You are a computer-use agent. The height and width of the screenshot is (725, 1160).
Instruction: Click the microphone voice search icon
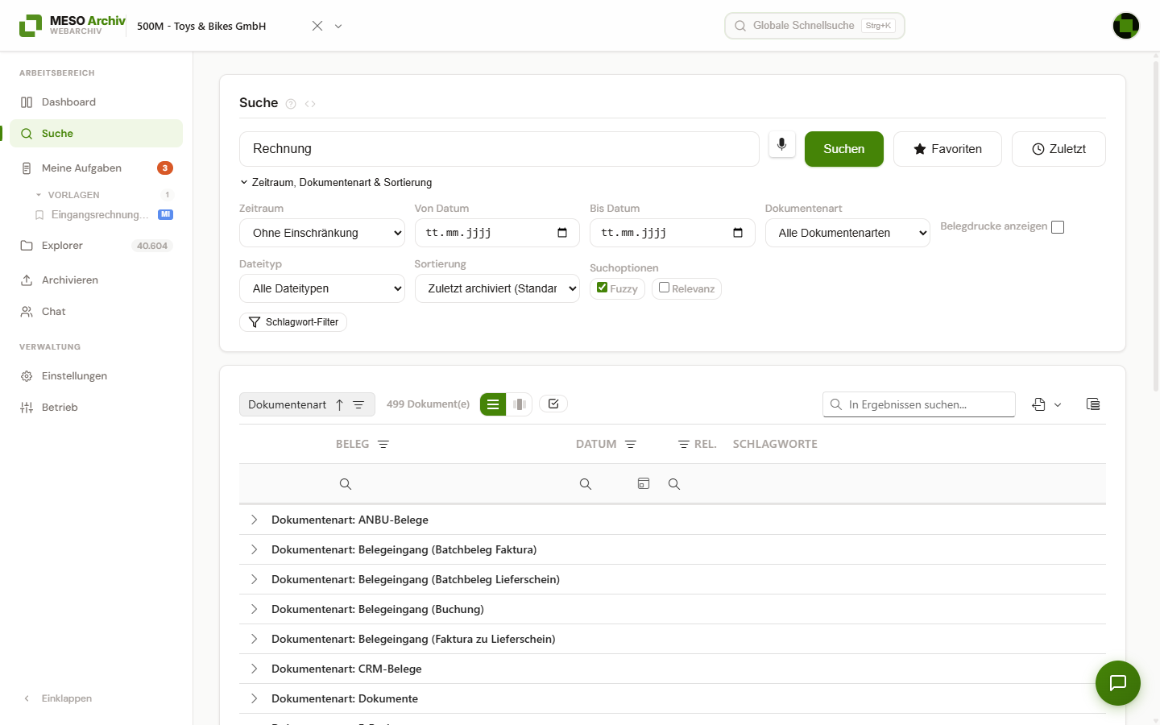point(781,145)
